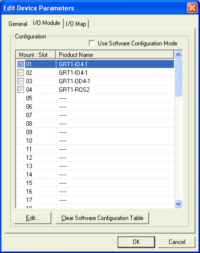Select empty slot 07 row
Image resolution: width=200 pixels, height=253 pixels.
pos(95,115)
